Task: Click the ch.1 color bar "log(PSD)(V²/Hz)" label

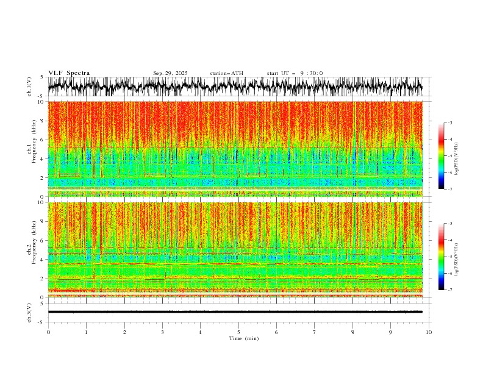Action: [x=457, y=159]
